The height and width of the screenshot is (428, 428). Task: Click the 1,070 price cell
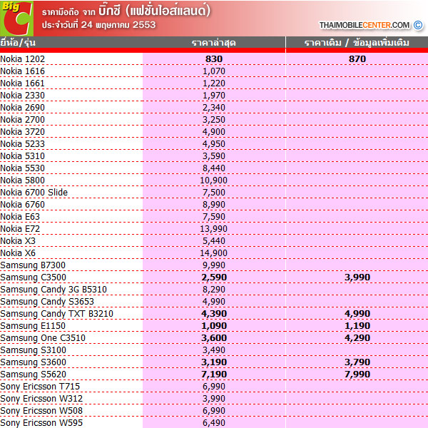[x=214, y=71]
